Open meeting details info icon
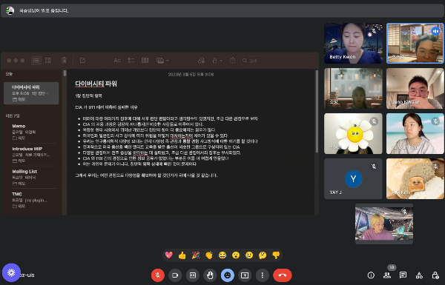Image resolution: width=445 pixels, height=285 pixels. [x=371, y=275]
